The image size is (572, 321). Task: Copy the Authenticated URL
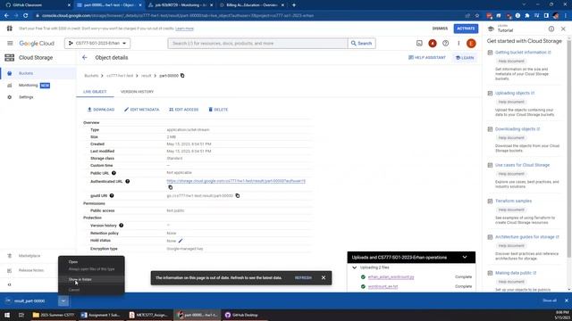pyautogui.click(x=171, y=187)
